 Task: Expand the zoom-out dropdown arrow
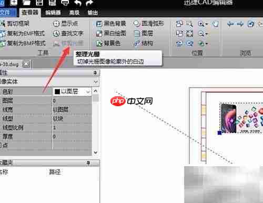coord(206,34)
